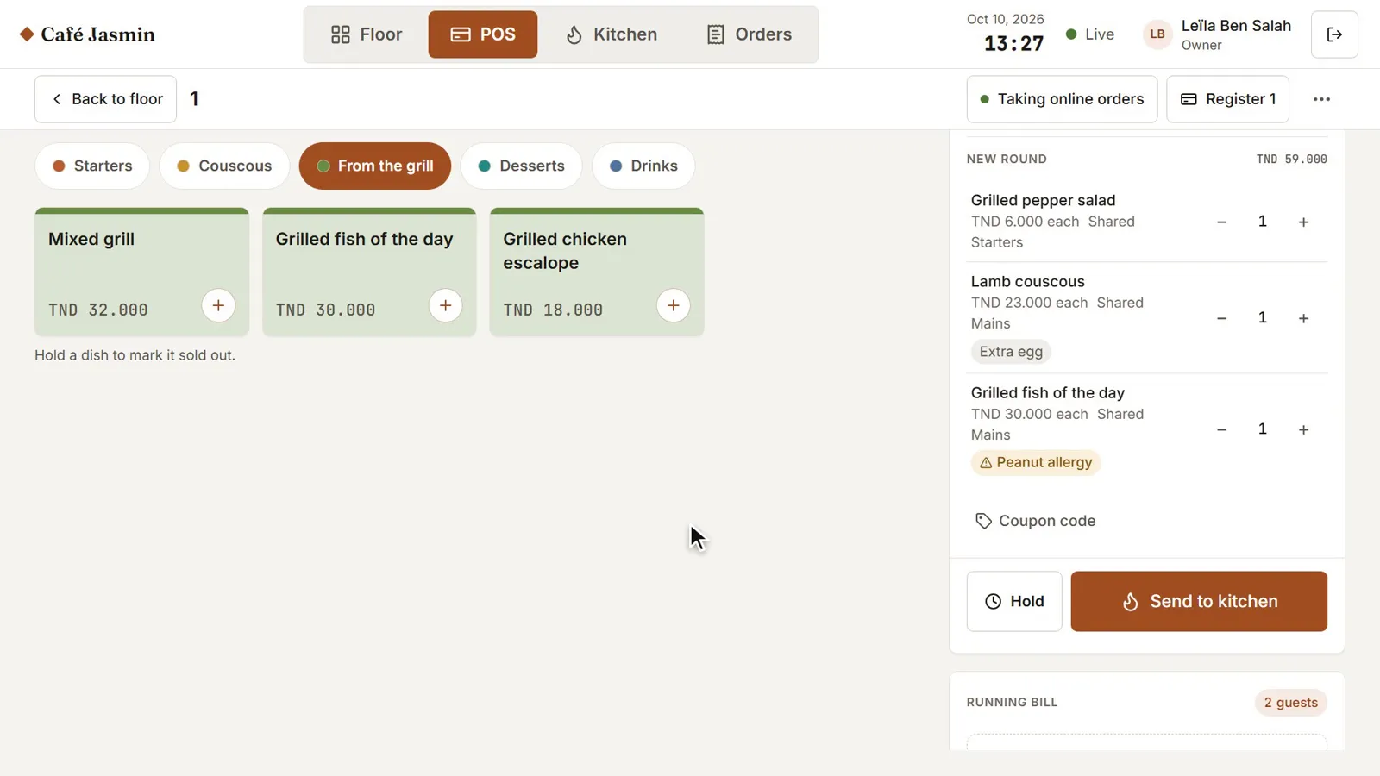Click the Lamb couscous order line name

(x=1027, y=281)
